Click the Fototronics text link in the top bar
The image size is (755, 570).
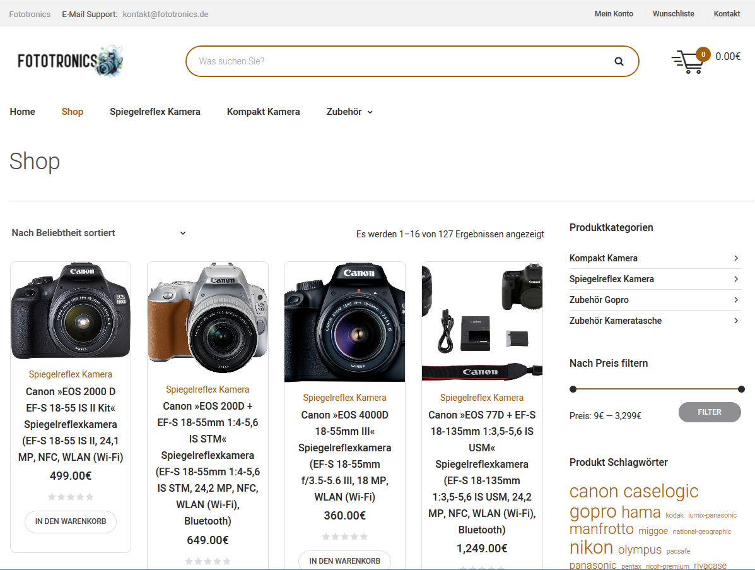click(30, 15)
